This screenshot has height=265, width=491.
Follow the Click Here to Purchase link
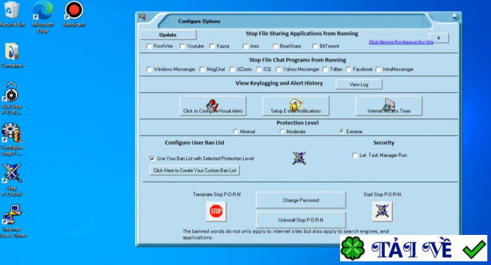point(401,42)
